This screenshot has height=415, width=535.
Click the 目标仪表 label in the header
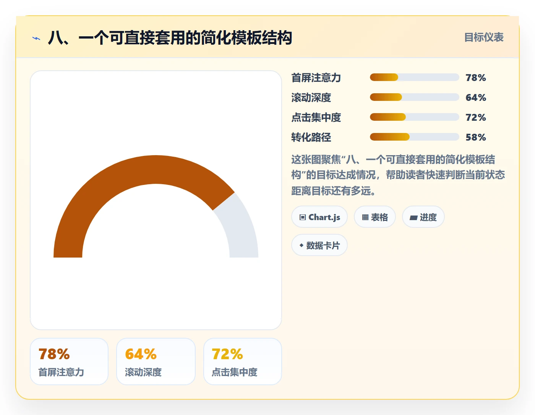click(483, 37)
